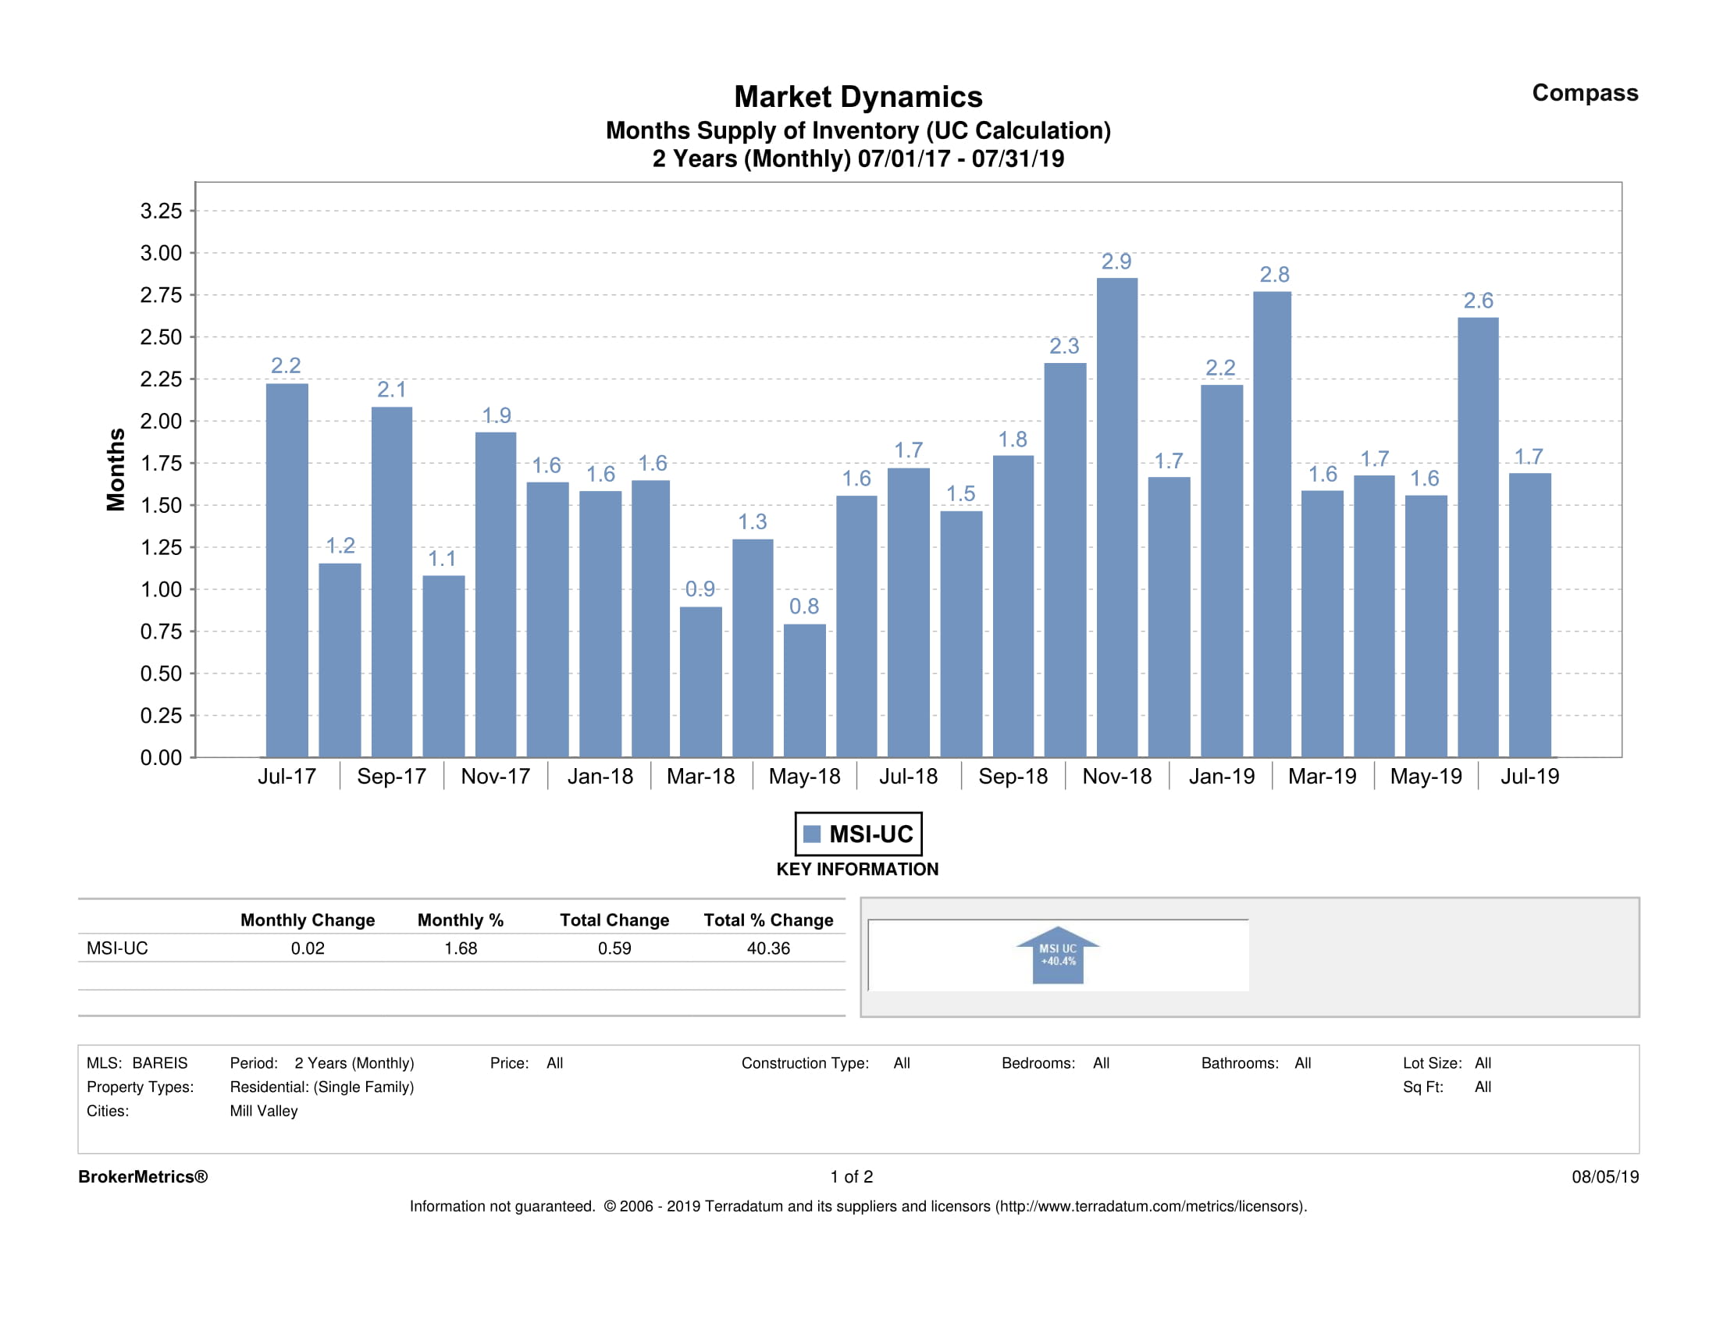Click the BrokerMetrics footer logo text

coord(143,1177)
